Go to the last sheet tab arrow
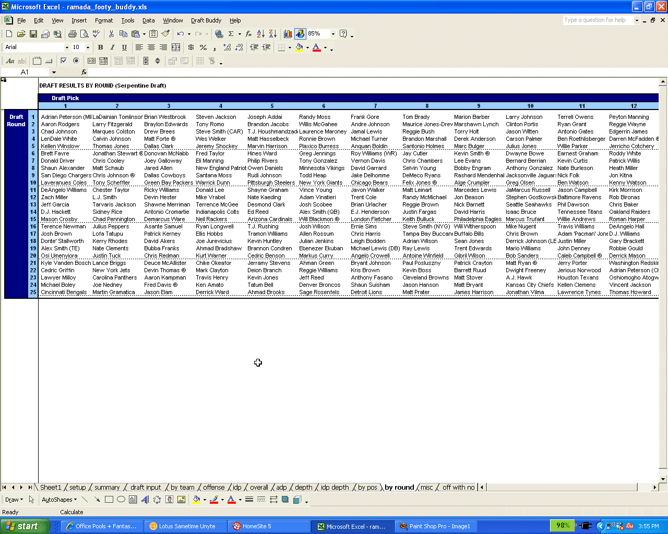The height and width of the screenshot is (534, 668). tap(30, 488)
